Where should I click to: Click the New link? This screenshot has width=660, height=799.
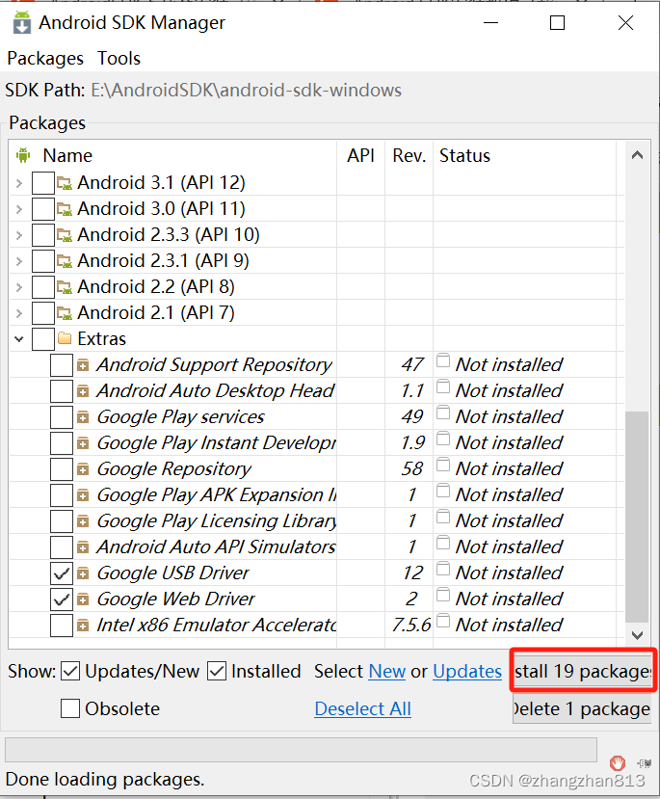click(x=387, y=671)
